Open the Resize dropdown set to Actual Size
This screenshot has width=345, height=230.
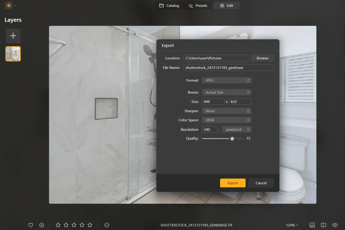(x=227, y=92)
